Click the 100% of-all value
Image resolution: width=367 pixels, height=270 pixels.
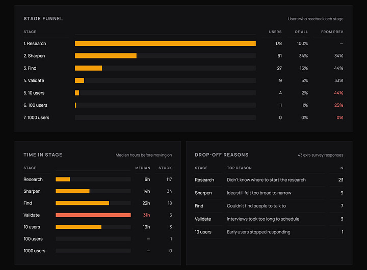[x=302, y=43]
